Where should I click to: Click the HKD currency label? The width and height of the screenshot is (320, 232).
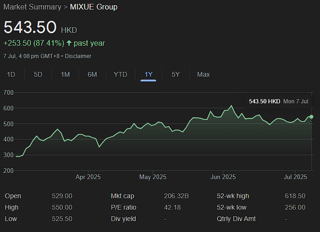(69, 30)
